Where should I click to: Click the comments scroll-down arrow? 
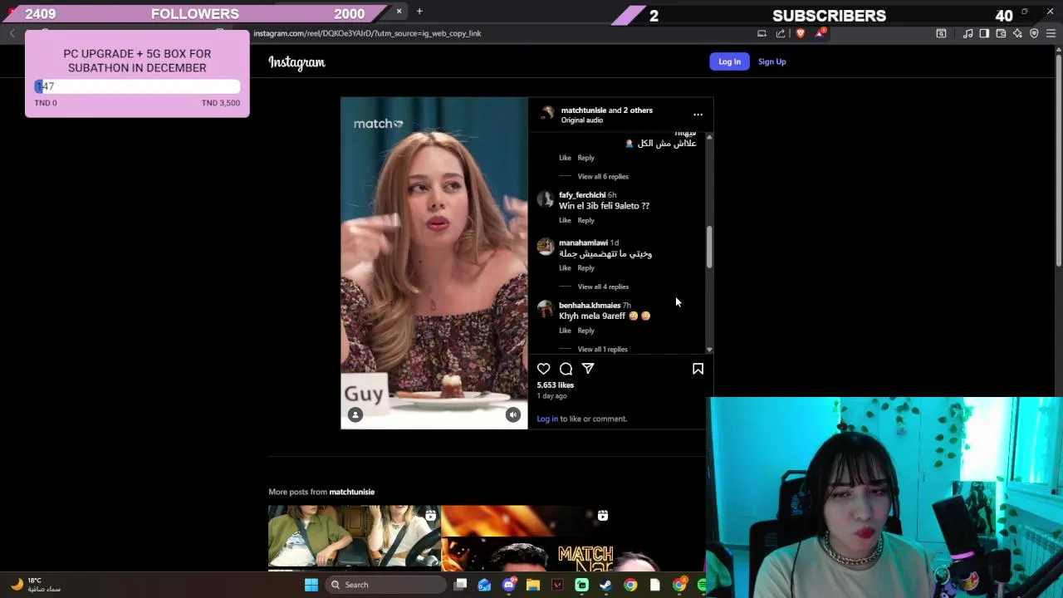pyautogui.click(x=709, y=350)
